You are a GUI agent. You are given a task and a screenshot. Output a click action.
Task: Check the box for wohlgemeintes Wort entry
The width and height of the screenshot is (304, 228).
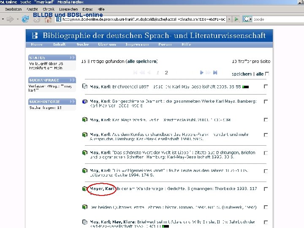click(x=266, y=171)
